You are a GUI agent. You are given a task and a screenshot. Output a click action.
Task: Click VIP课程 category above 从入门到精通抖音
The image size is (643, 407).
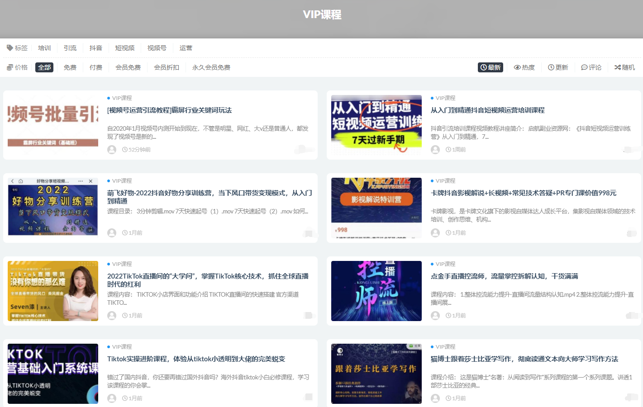click(x=445, y=98)
